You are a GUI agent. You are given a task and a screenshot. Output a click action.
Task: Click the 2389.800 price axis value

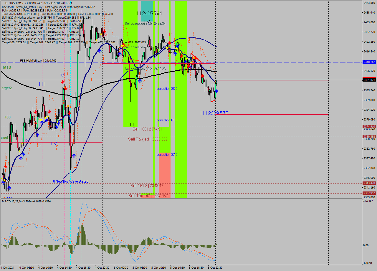pos(369,100)
